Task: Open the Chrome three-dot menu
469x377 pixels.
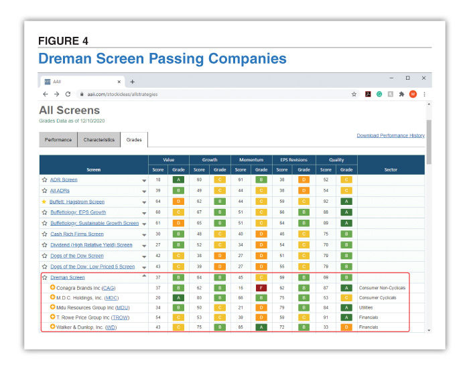Action: (424, 94)
